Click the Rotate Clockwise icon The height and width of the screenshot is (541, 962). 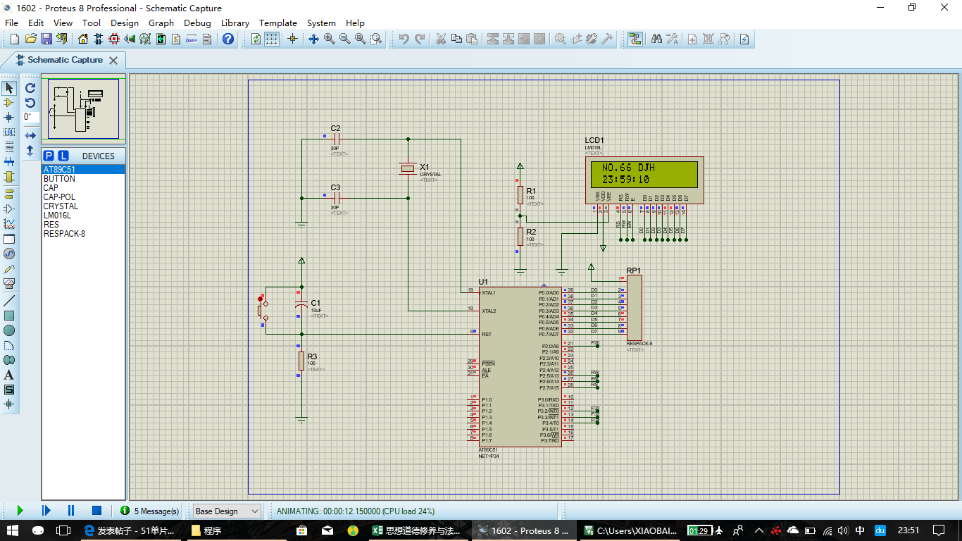30,88
